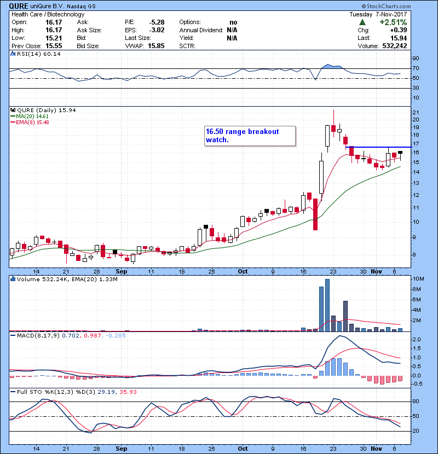Image resolution: width=438 pixels, height=454 pixels.
Task: Click the RSI(14) 60.14 panel label
Action: [39, 54]
